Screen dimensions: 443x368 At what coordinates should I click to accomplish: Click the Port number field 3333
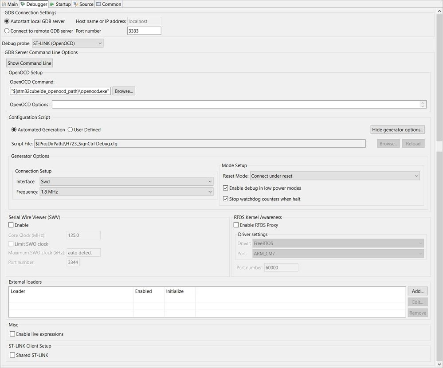coord(144,31)
